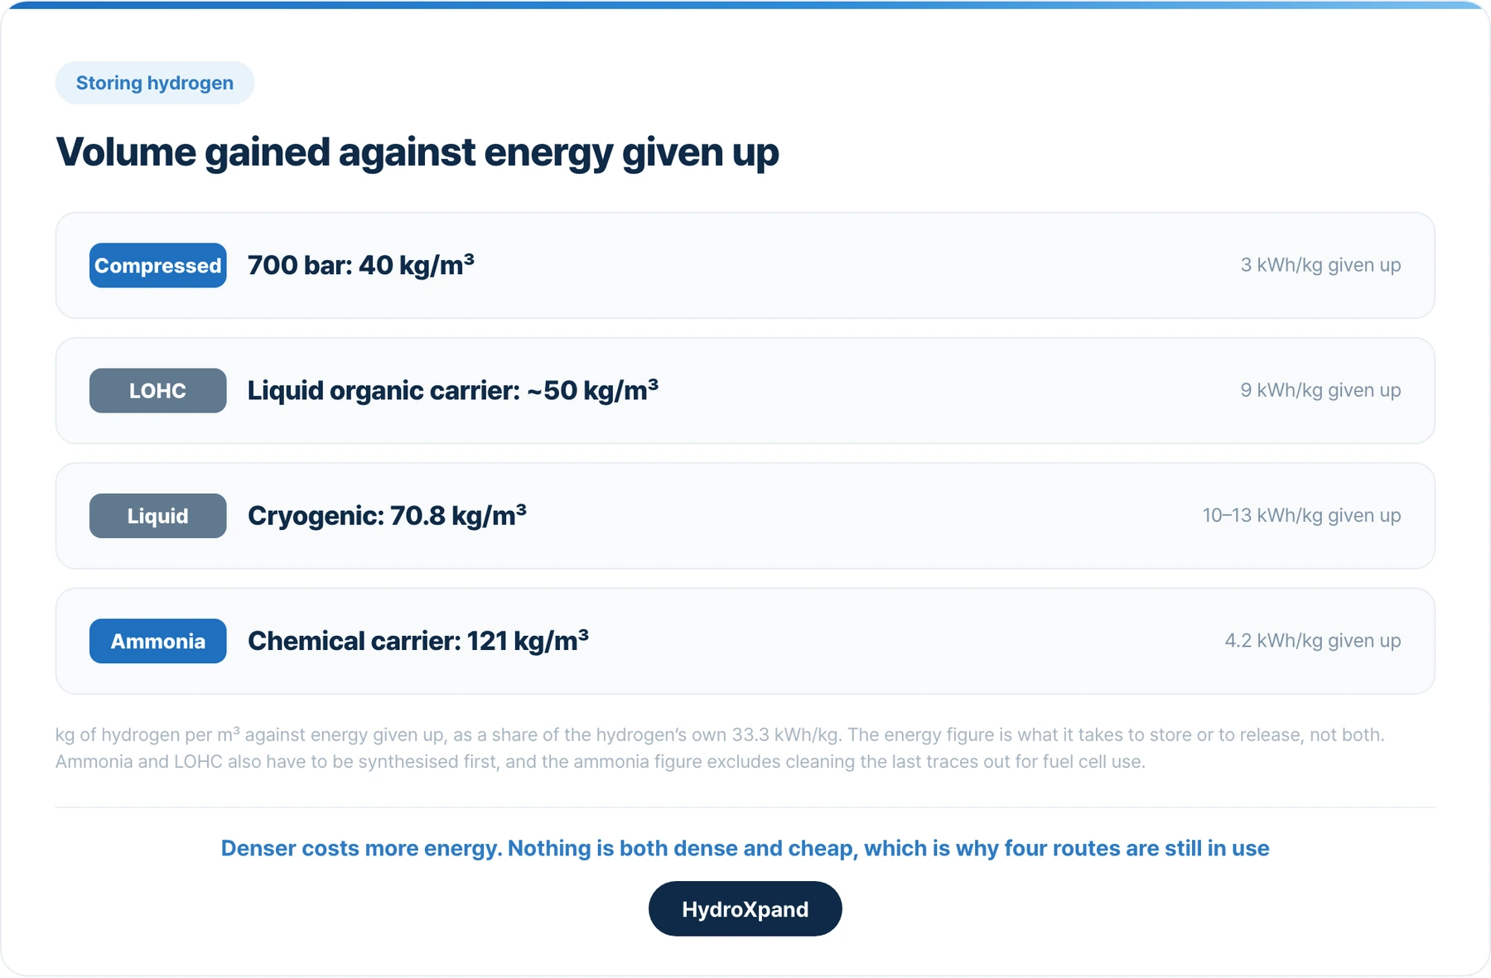Select the Liquid badge
1491x978 pixels.
158,516
